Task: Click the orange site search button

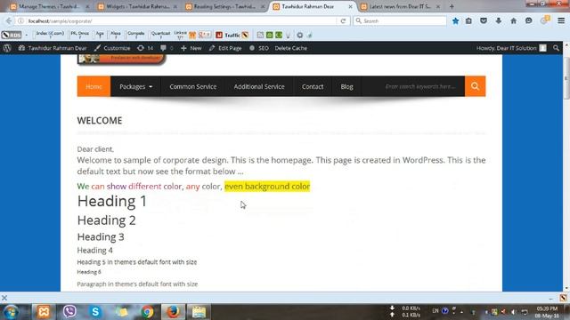Action: [475, 86]
